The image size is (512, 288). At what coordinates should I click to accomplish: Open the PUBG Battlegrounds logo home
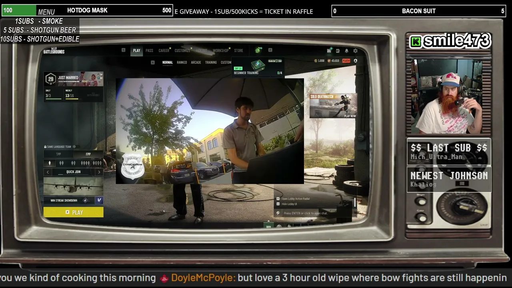point(54,51)
